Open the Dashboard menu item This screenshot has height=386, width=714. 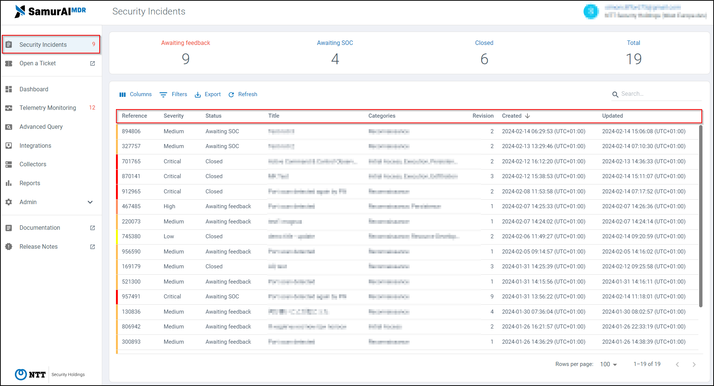[51, 89]
